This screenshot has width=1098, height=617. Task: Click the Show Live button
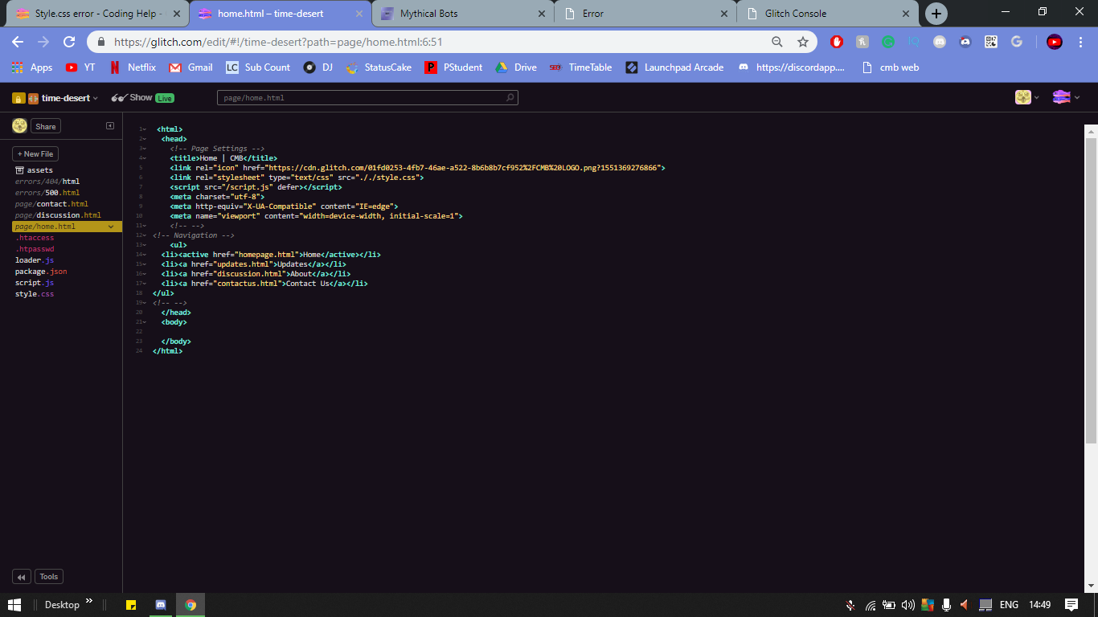pos(142,98)
